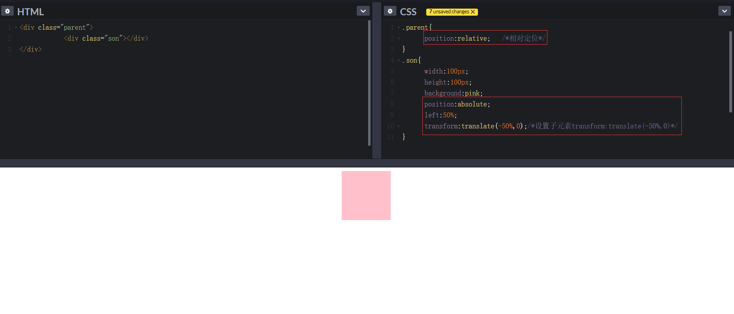Expand the HTML panel dropdown menu

(363, 11)
